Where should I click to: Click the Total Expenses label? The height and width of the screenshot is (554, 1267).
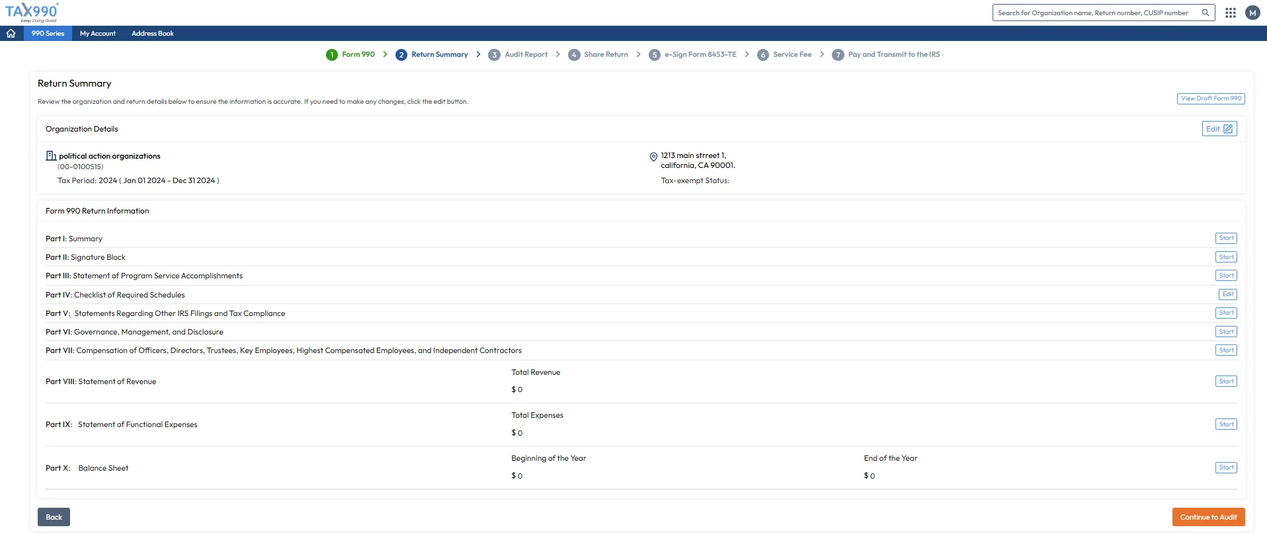tap(537, 415)
